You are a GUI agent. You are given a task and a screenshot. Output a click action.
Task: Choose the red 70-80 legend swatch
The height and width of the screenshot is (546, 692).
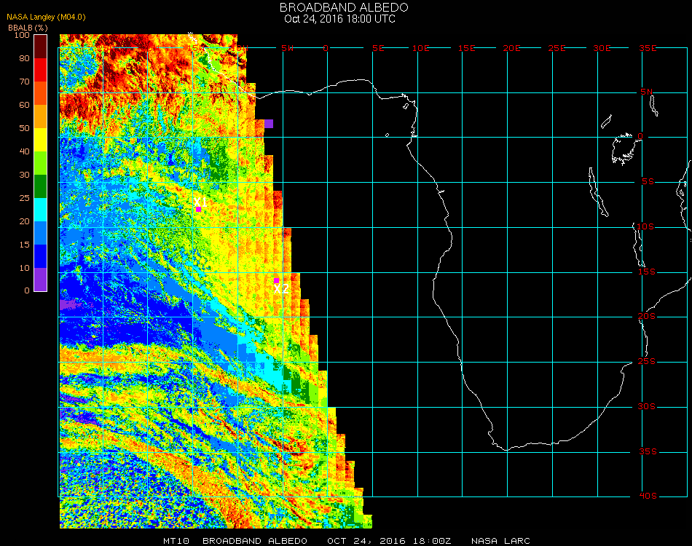(x=41, y=70)
